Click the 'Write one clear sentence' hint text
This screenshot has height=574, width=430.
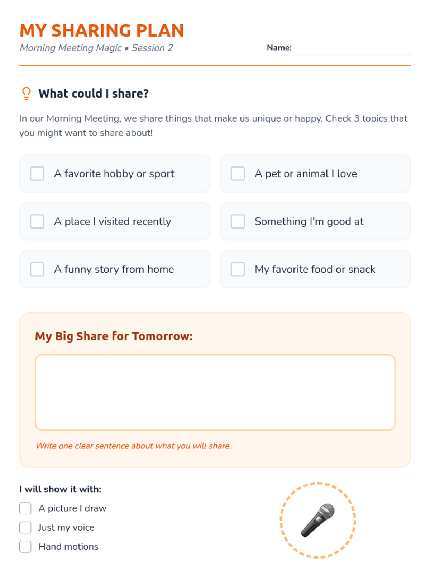pyautogui.click(x=133, y=446)
